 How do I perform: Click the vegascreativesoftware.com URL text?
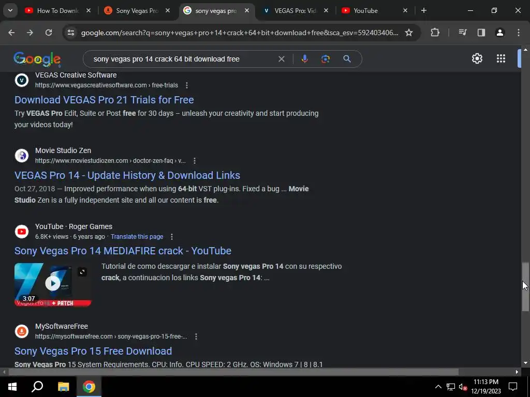[107, 85]
